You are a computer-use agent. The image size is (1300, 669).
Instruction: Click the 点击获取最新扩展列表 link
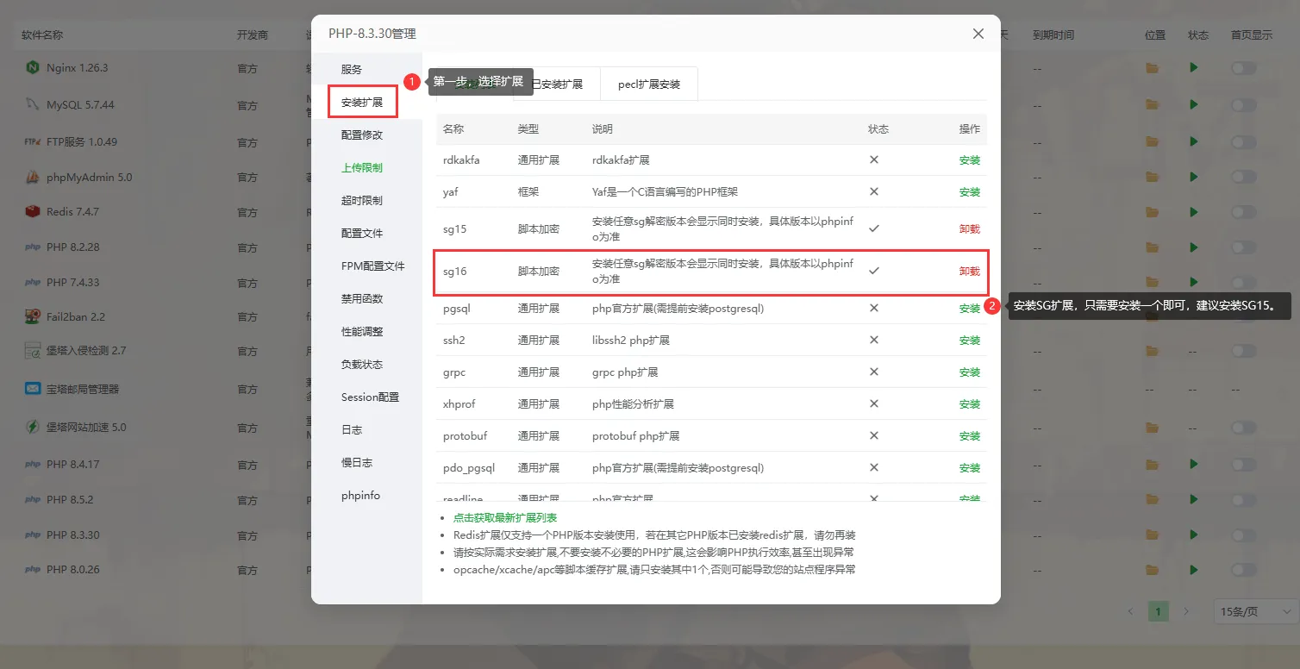[505, 517]
